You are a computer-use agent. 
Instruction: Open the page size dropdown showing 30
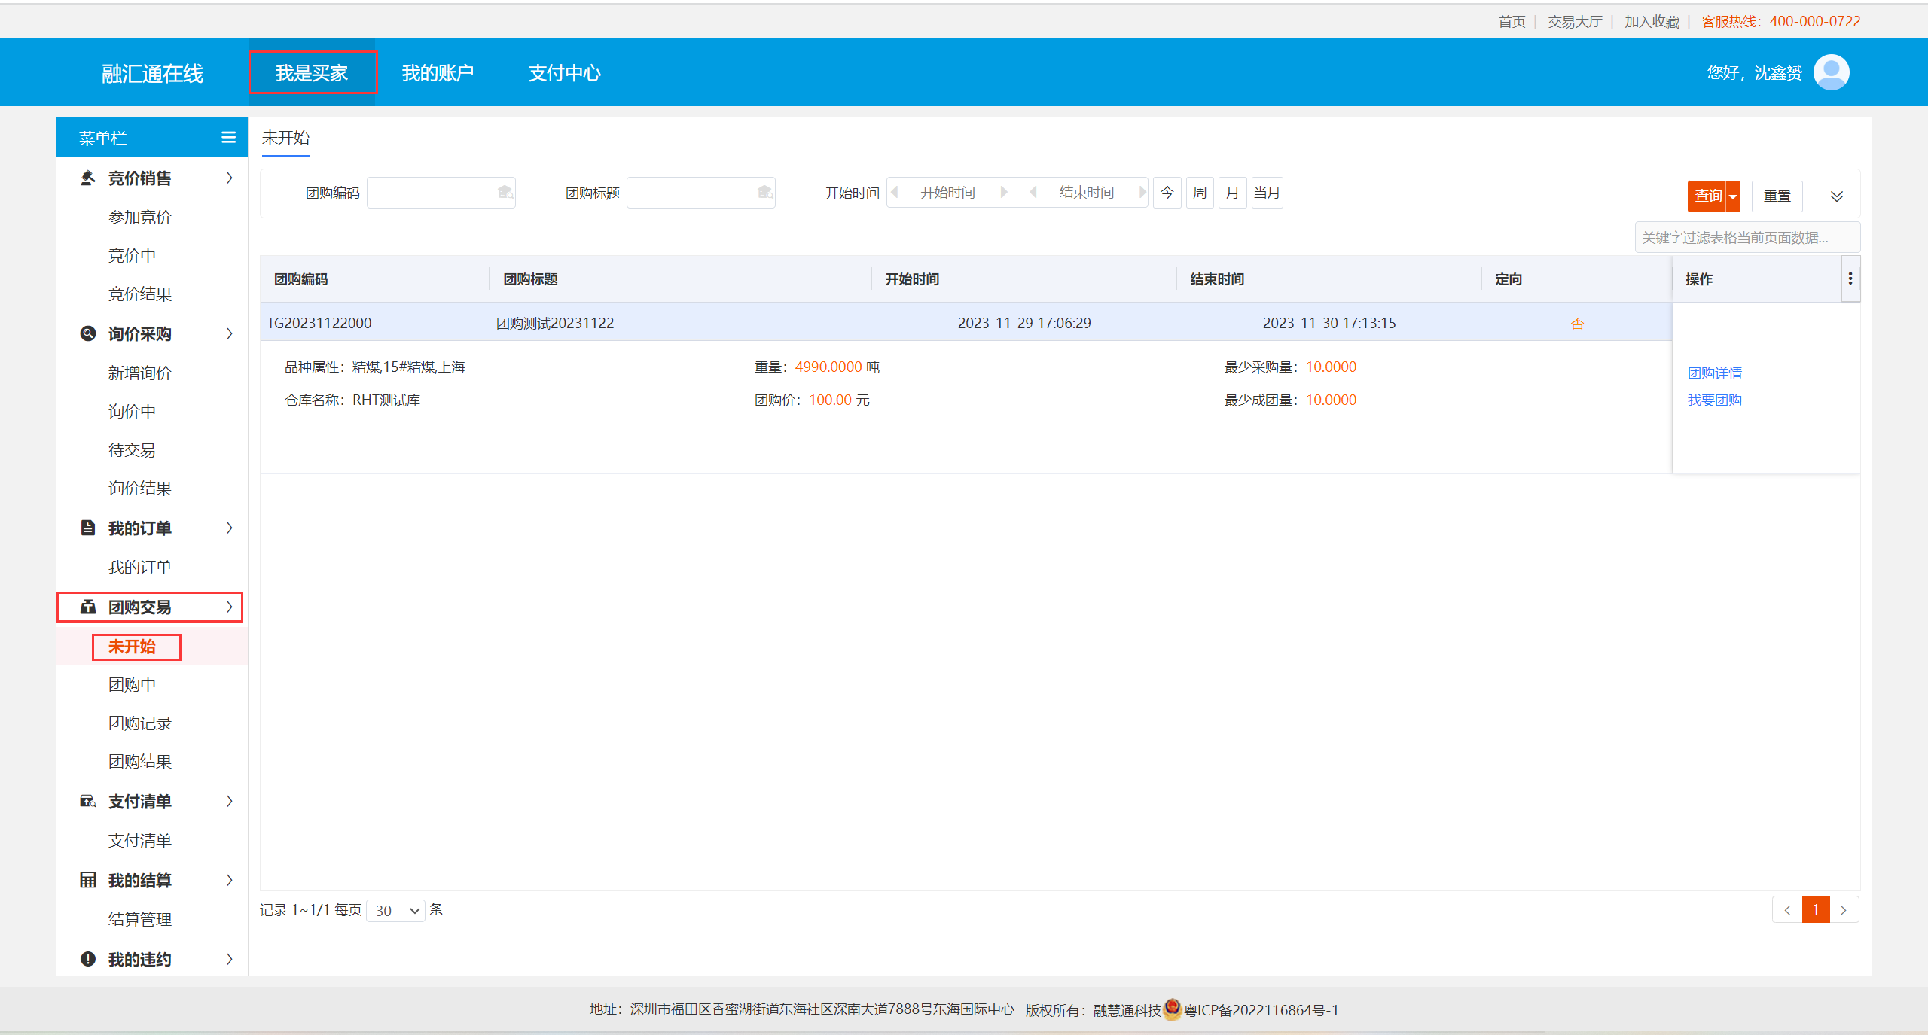coord(396,911)
